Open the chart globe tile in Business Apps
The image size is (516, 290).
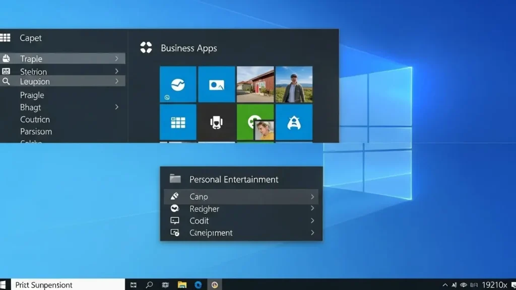point(178,85)
